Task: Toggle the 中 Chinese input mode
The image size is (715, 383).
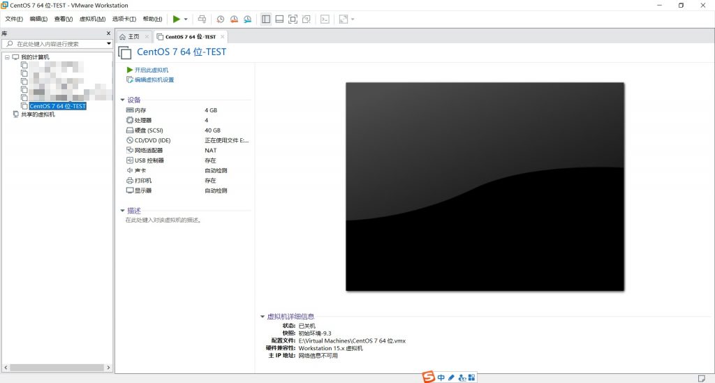Action: click(441, 377)
